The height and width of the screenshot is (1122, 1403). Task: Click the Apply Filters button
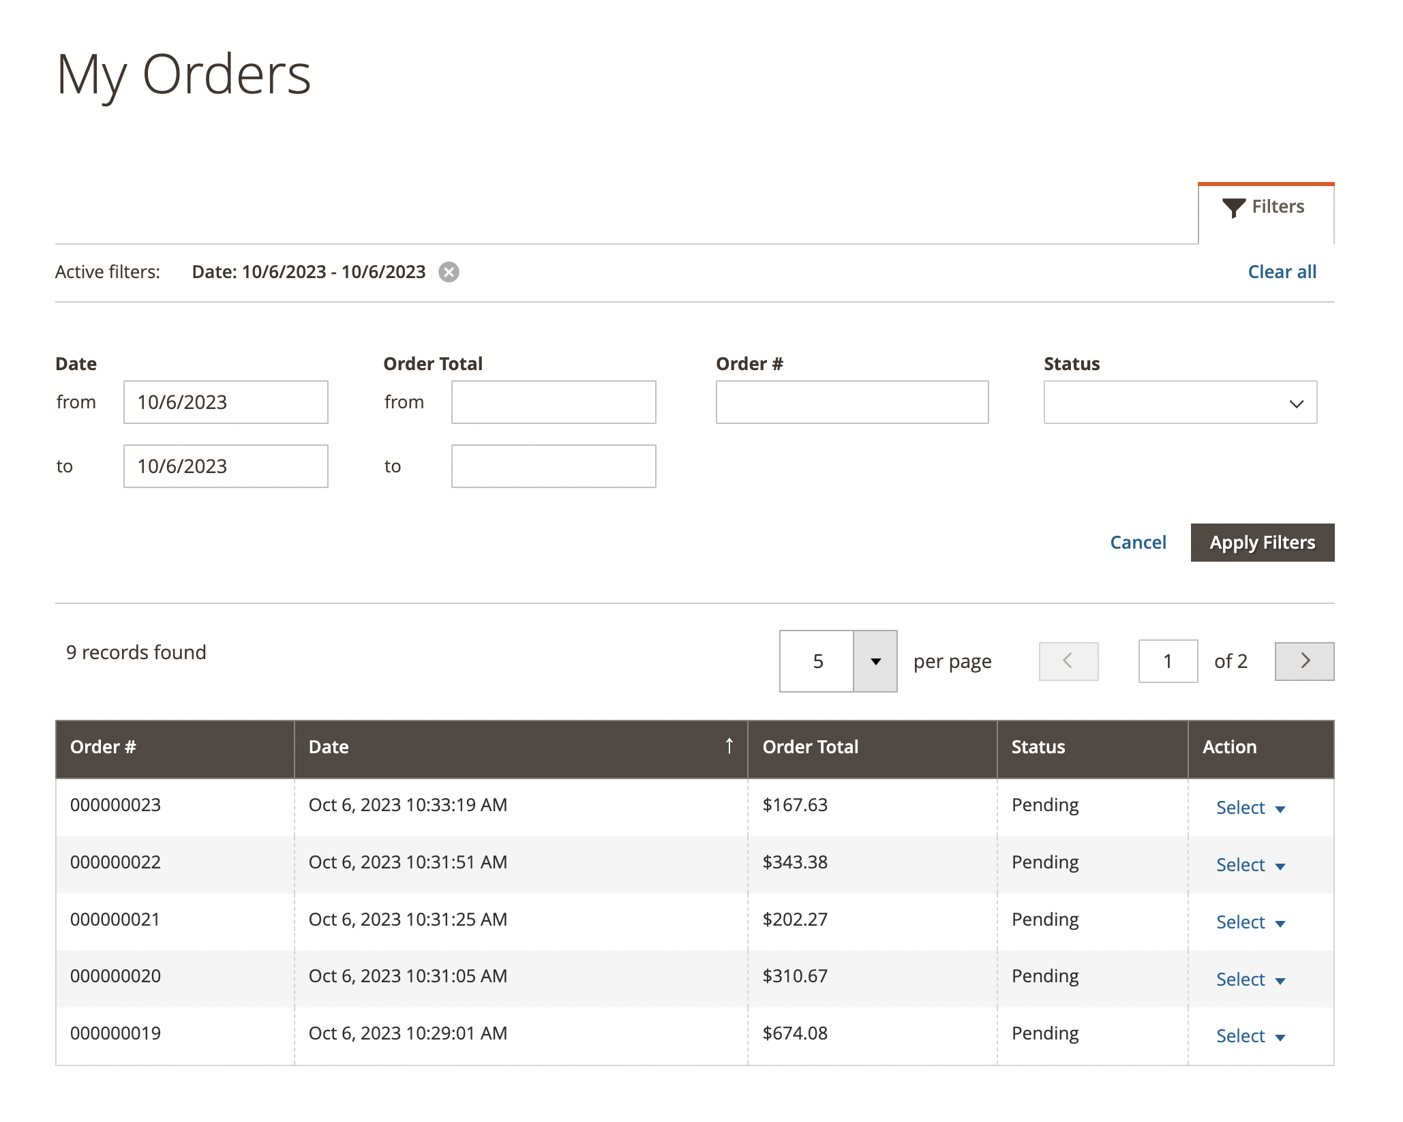(x=1261, y=543)
